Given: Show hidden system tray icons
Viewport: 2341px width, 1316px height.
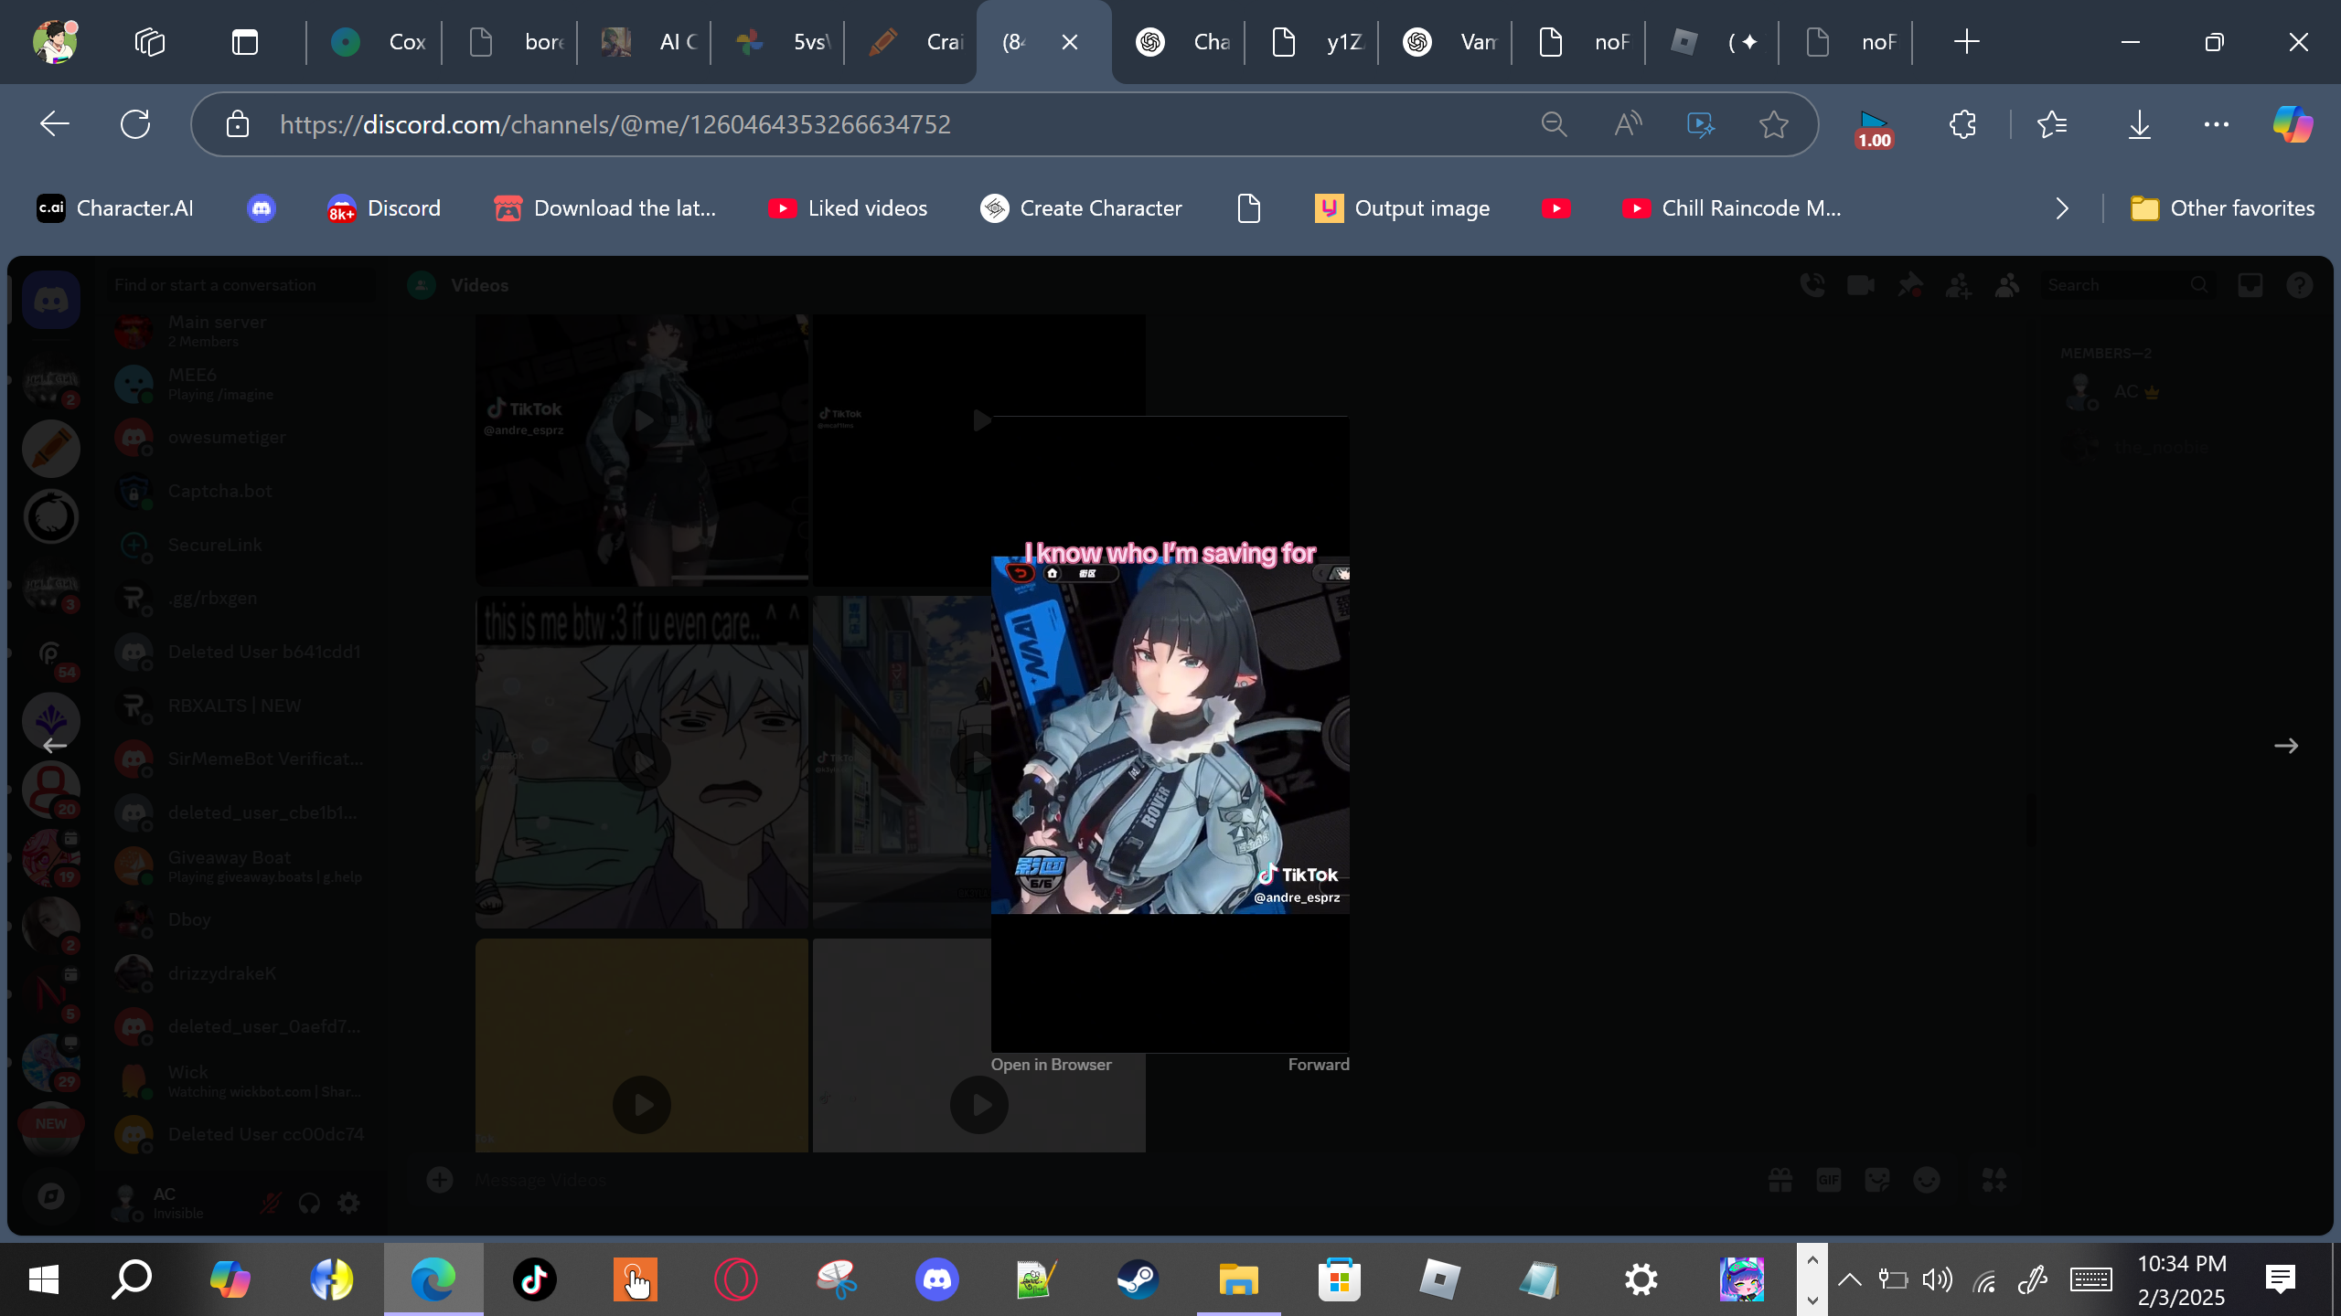Looking at the screenshot, I should point(1850,1279).
